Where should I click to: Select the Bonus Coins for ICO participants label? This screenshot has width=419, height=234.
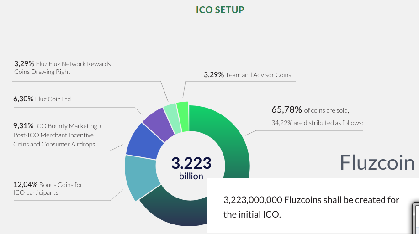(60, 185)
